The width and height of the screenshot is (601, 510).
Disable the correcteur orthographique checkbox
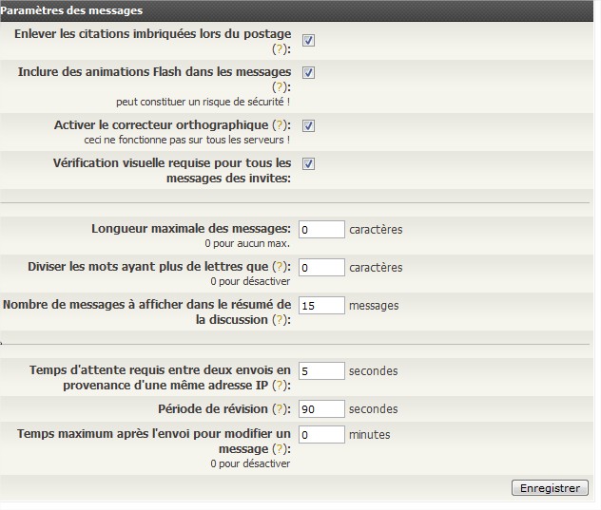click(308, 125)
